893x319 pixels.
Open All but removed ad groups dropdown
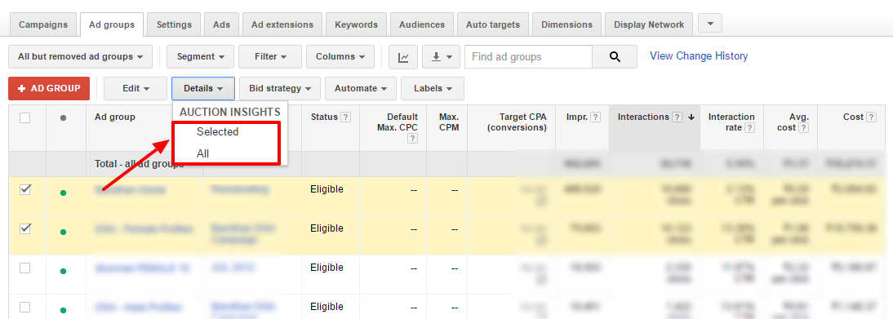(x=80, y=57)
